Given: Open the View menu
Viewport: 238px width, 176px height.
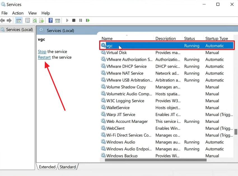Looking at the screenshot, I should coord(32,13).
